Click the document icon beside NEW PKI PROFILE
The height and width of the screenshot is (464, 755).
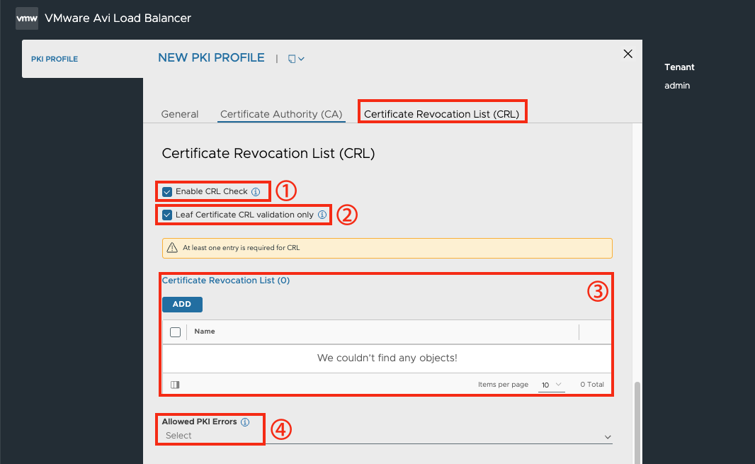pyautogui.click(x=292, y=59)
